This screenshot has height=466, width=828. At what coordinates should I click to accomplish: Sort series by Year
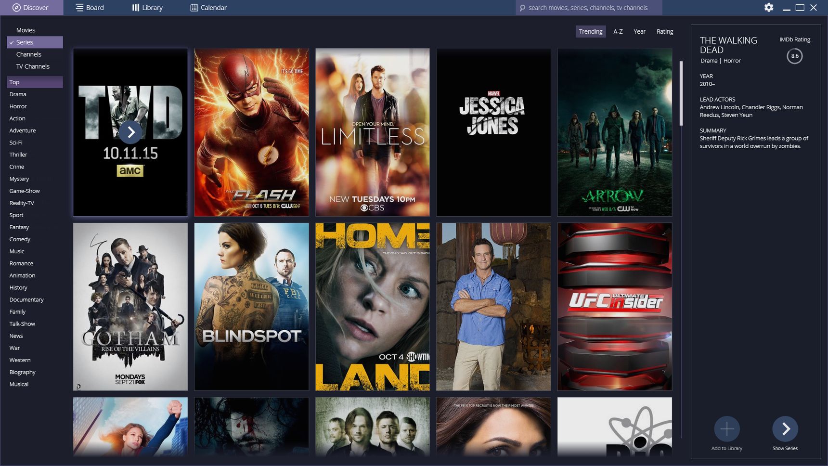pyautogui.click(x=639, y=31)
